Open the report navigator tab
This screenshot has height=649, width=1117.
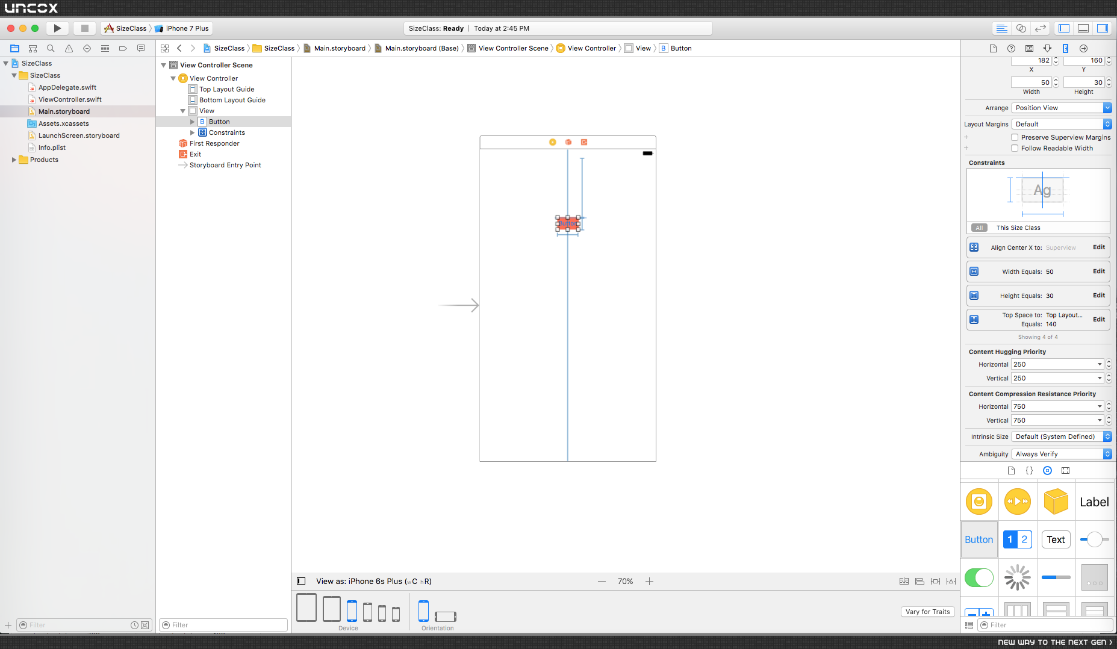141,48
